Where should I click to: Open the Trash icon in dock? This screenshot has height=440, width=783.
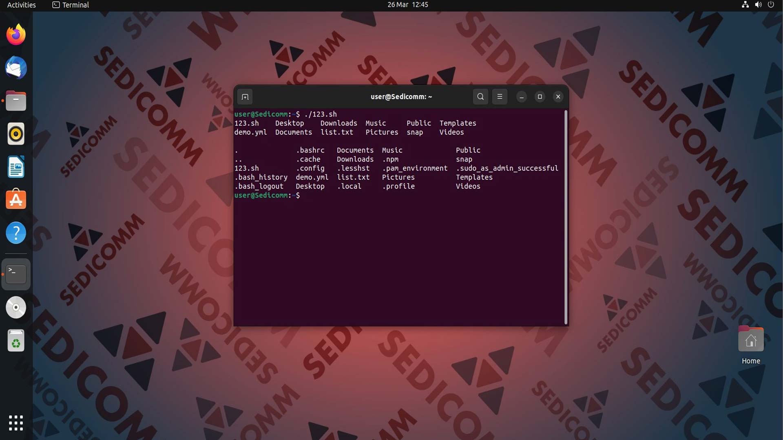point(16,340)
